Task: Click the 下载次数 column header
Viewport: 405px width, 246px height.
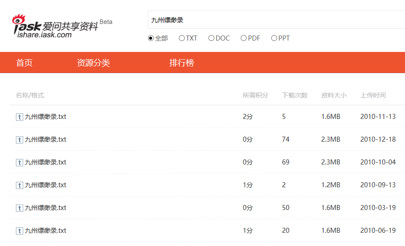Action: [x=295, y=95]
